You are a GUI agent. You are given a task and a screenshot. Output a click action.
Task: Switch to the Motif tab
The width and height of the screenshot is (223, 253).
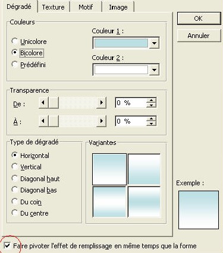pos(86,7)
